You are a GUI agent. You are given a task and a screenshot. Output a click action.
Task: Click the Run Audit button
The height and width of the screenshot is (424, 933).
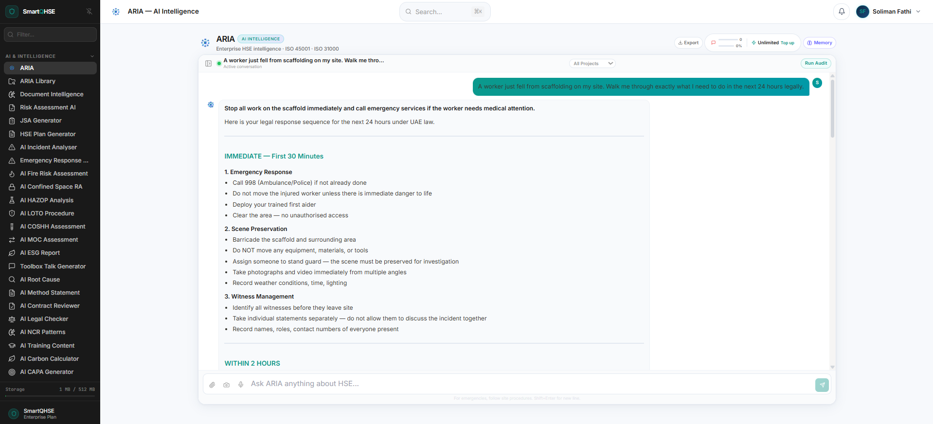(x=816, y=63)
